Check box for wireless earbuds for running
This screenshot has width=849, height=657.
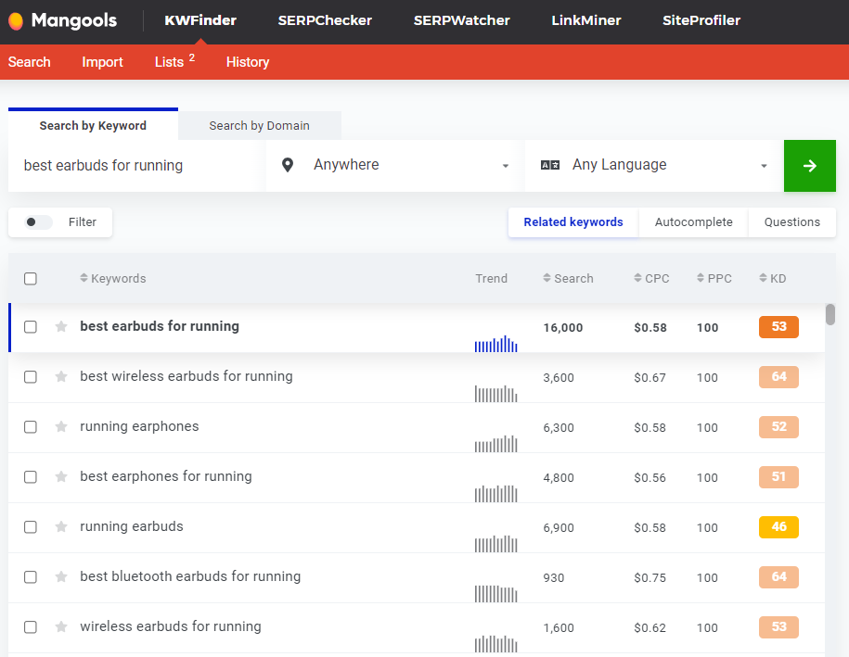pyautogui.click(x=31, y=626)
